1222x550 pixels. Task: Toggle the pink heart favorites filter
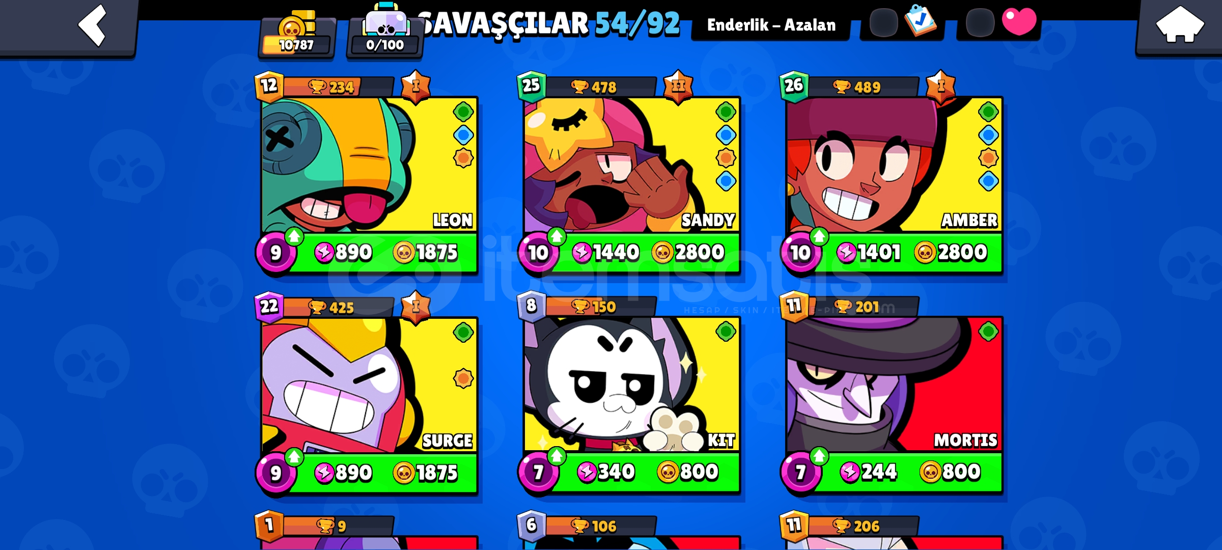[1019, 21]
